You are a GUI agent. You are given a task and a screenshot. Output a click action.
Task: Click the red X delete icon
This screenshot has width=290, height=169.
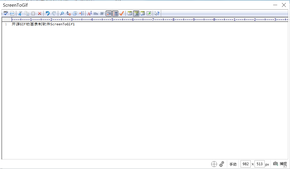coord(40,13)
